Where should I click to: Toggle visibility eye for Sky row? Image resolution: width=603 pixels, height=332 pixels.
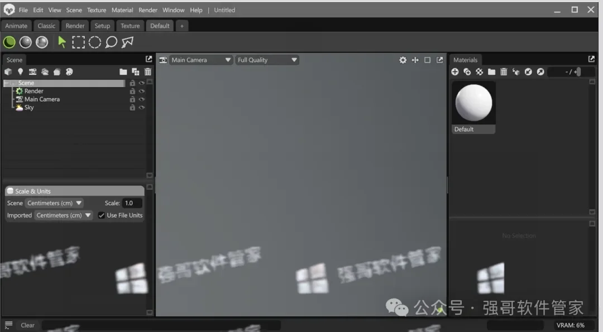141,107
